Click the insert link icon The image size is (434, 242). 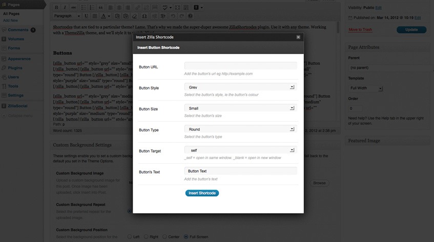coord(137,8)
